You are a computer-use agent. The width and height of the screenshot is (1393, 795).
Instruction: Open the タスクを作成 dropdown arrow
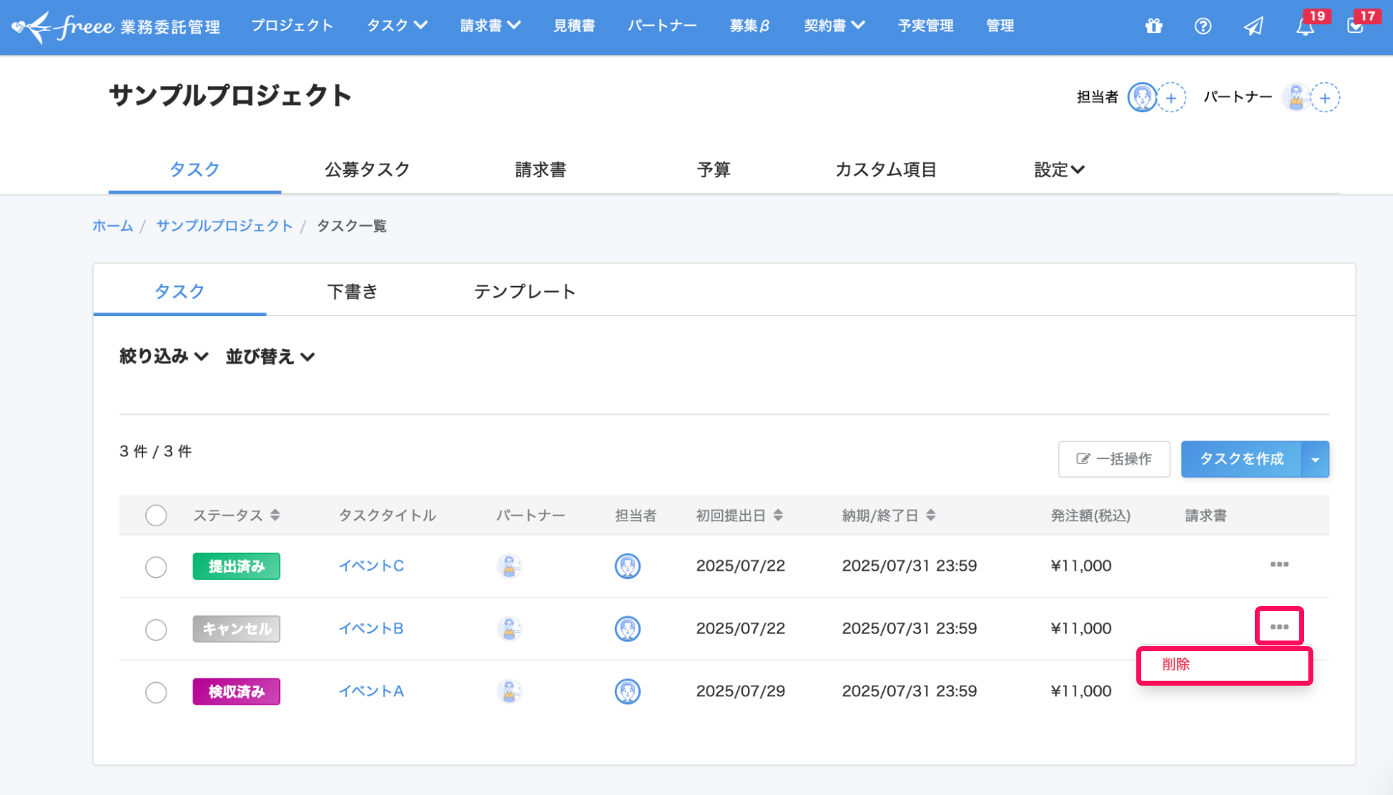1315,459
